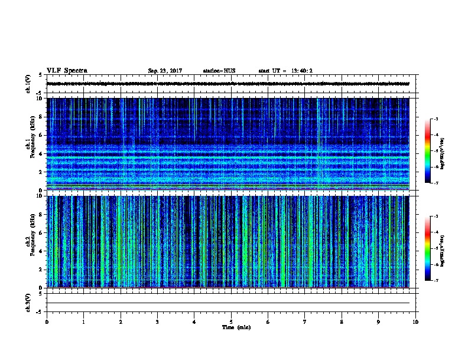
Task: Click the flat ch.3 voltage trace line
Action: 228,303
